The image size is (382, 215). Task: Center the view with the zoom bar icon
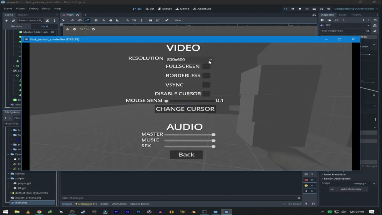click(x=67, y=29)
